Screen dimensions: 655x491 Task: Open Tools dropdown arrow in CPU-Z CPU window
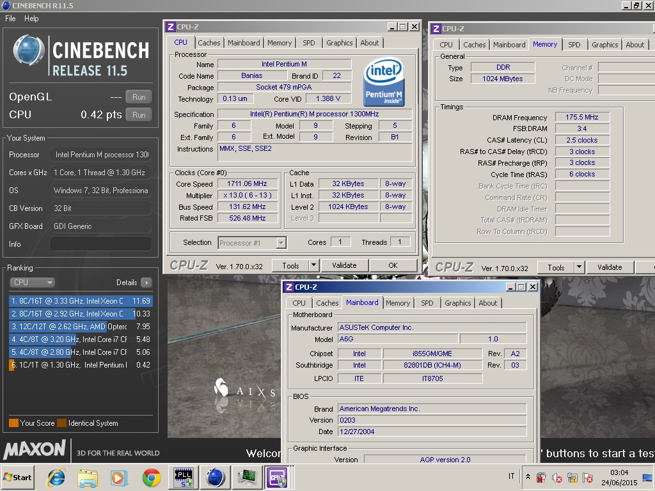click(313, 265)
